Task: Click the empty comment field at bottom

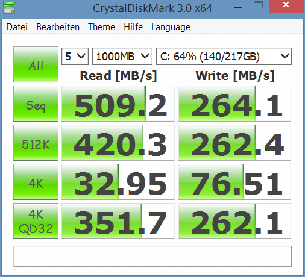Action: (x=152, y=257)
